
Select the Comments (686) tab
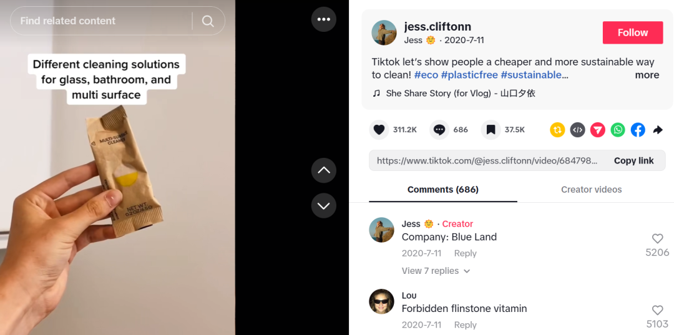tap(442, 190)
